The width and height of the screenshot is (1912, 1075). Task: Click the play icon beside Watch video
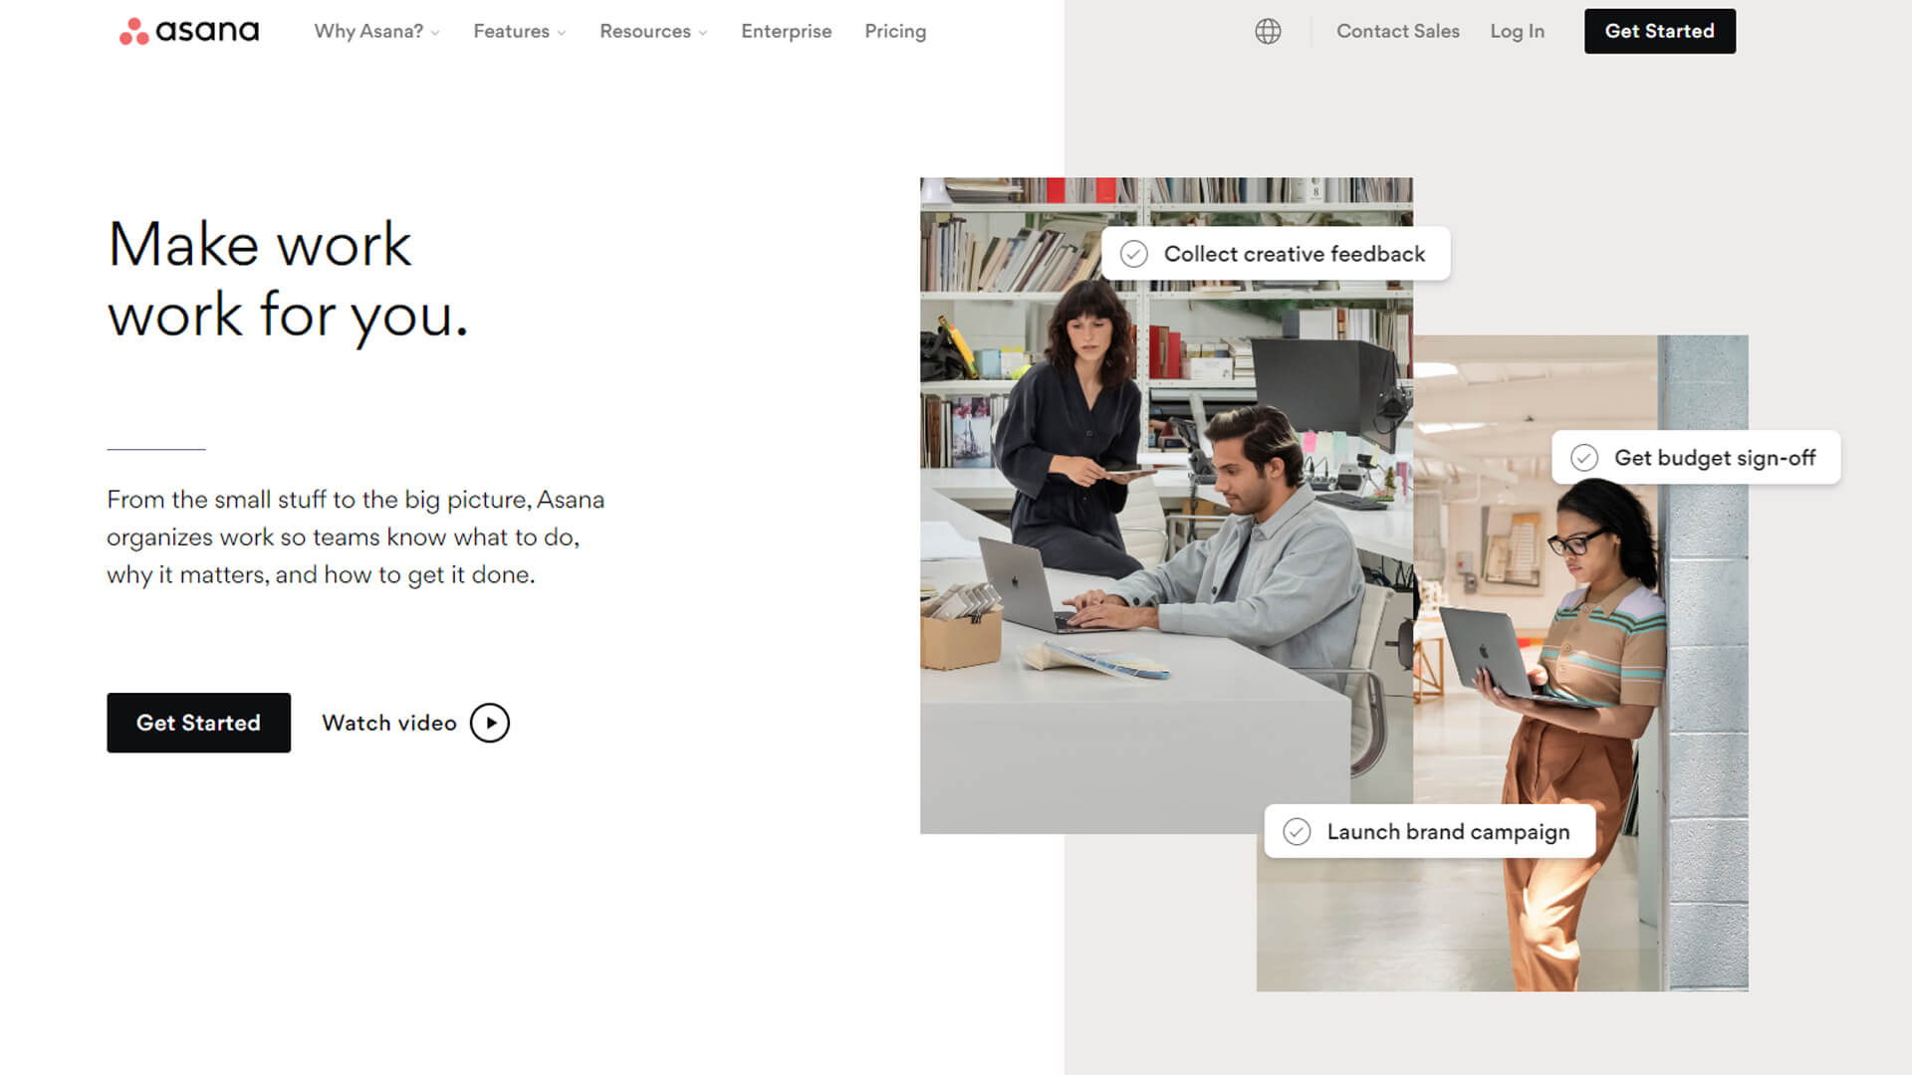(x=490, y=723)
